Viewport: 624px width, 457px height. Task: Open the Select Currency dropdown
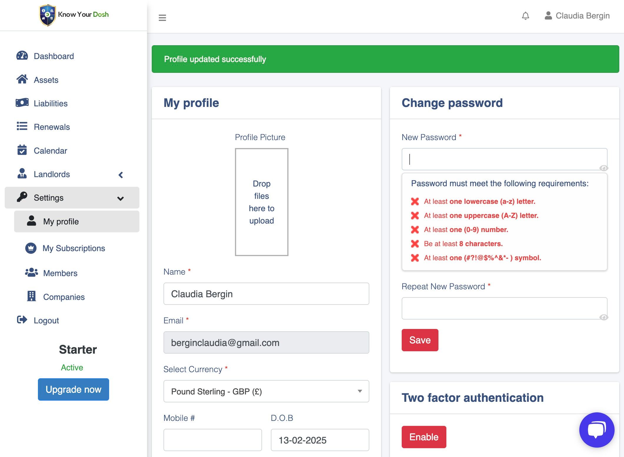pos(266,391)
